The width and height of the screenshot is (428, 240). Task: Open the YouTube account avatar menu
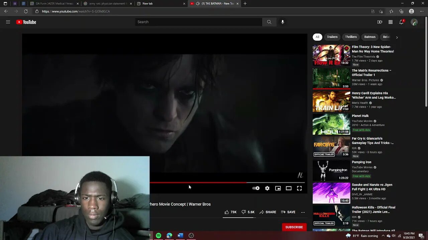coord(414,22)
